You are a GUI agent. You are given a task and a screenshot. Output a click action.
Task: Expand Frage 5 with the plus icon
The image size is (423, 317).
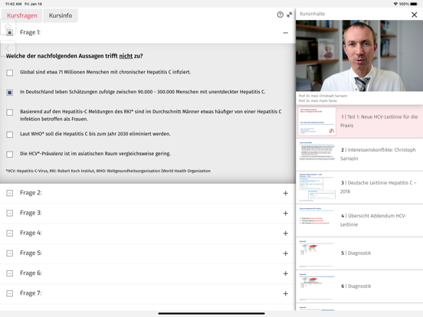pyautogui.click(x=285, y=253)
